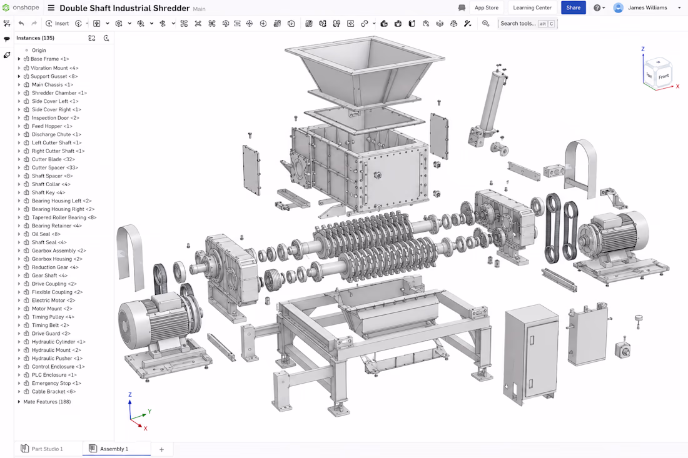Open the mate connectors sidebar icon below comments
688x458 pixels.
(7, 55)
